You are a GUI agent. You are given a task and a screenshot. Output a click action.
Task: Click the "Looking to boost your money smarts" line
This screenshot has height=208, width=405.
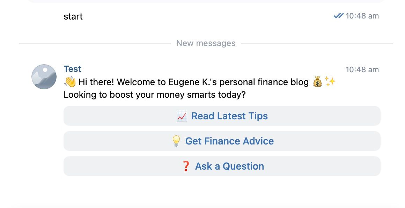[x=155, y=95]
